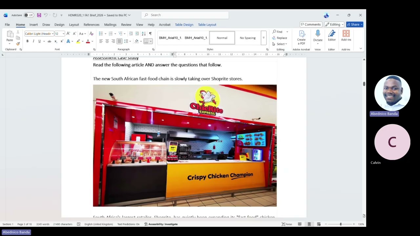This screenshot has height=236, width=420.
Task: Switch to Insert tab
Action: click(33, 25)
